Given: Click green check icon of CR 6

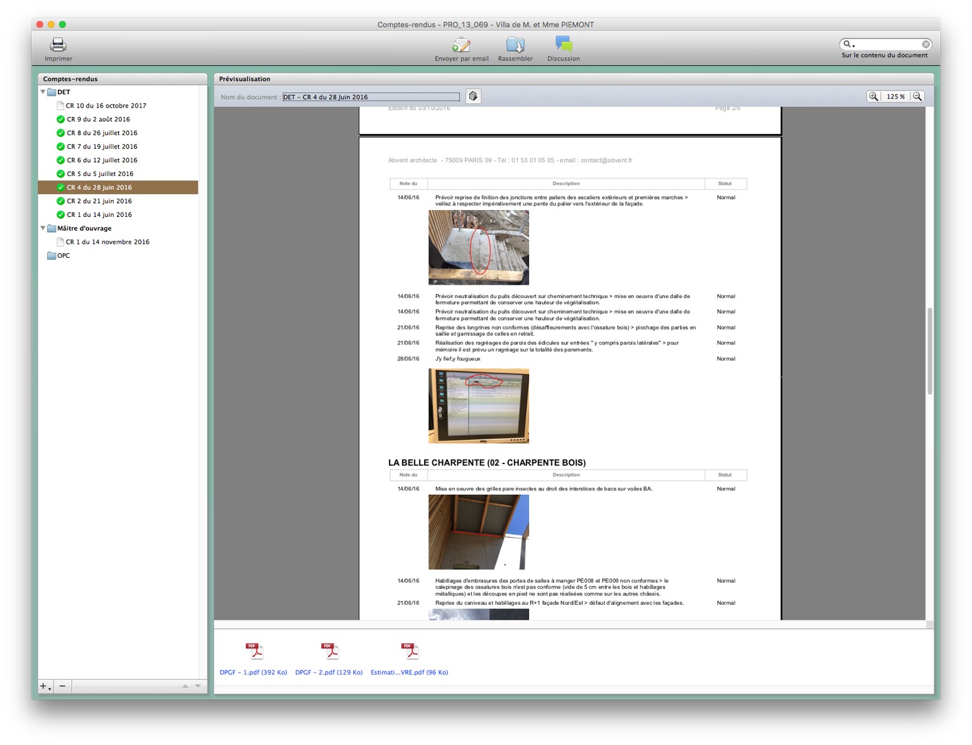Looking at the screenshot, I should tap(60, 160).
